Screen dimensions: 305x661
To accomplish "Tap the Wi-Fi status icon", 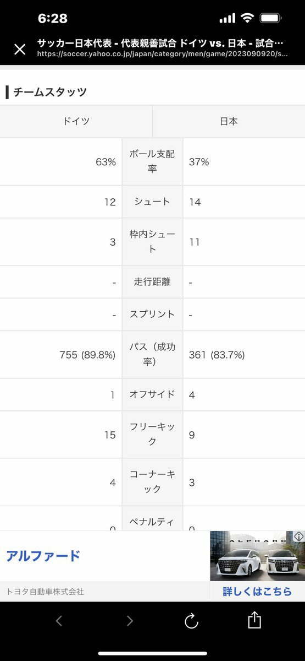I will (247, 18).
